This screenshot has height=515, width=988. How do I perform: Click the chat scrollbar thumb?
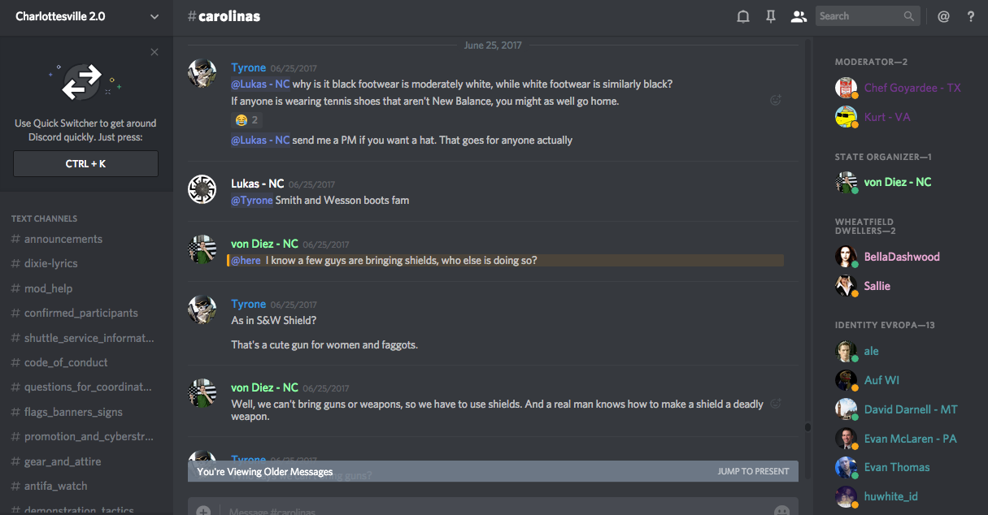coord(807,426)
